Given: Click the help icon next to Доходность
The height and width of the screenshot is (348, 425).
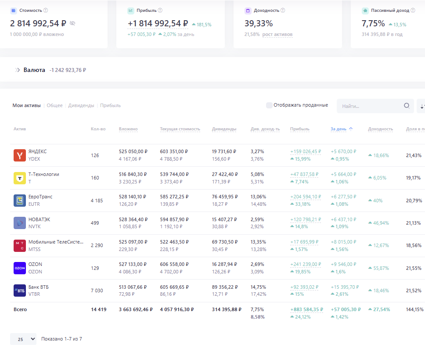Looking at the screenshot, I should (x=283, y=10).
